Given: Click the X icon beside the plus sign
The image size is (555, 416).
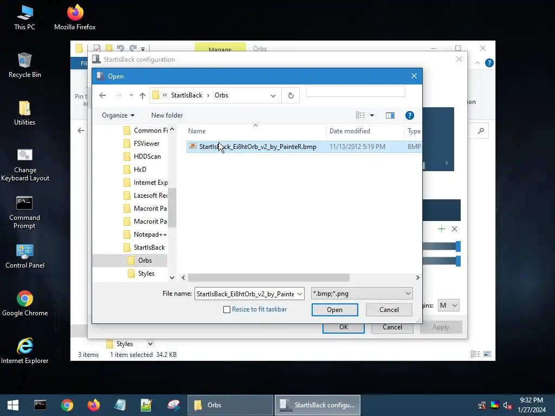Looking at the screenshot, I should click(455, 229).
